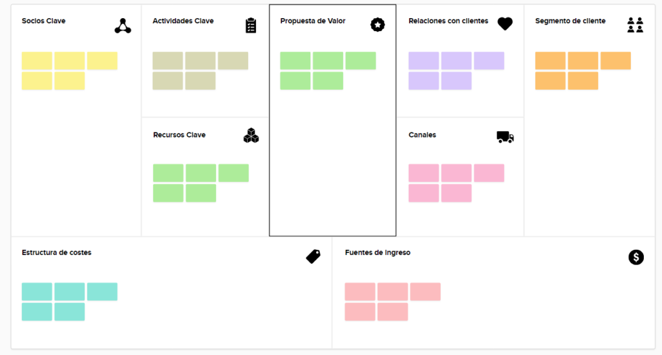Click the heart icon for Relaciones con clientes
This screenshot has width=662, height=355.
pos(505,24)
